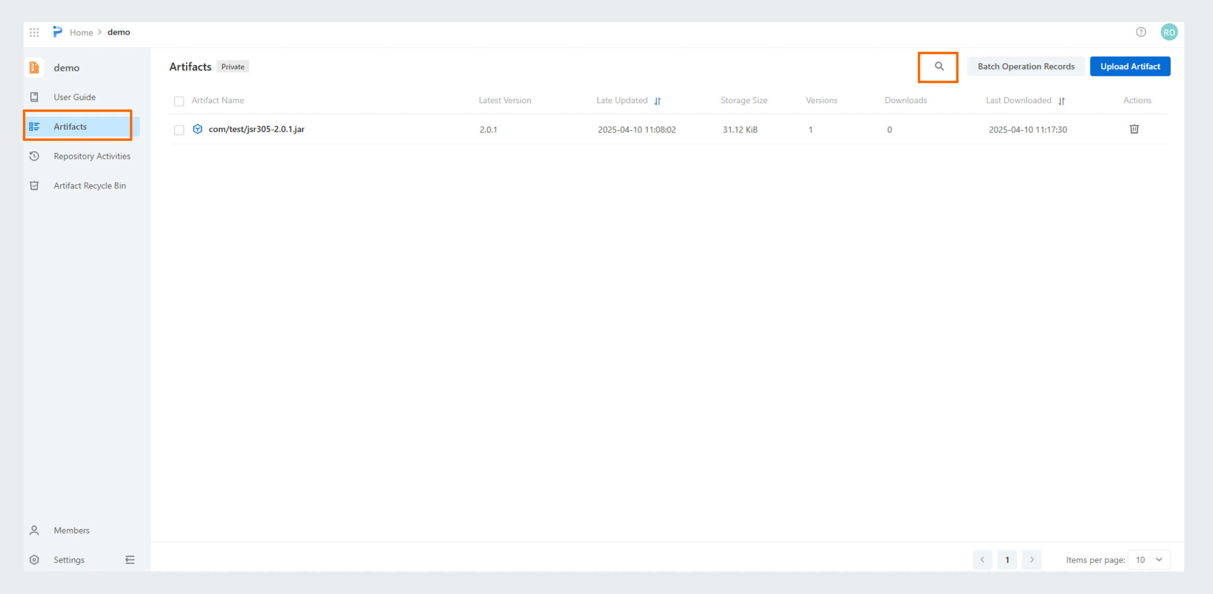The image size is (1213, 594).
Task: Open the User Guide
Action: (x=74, y=97)
